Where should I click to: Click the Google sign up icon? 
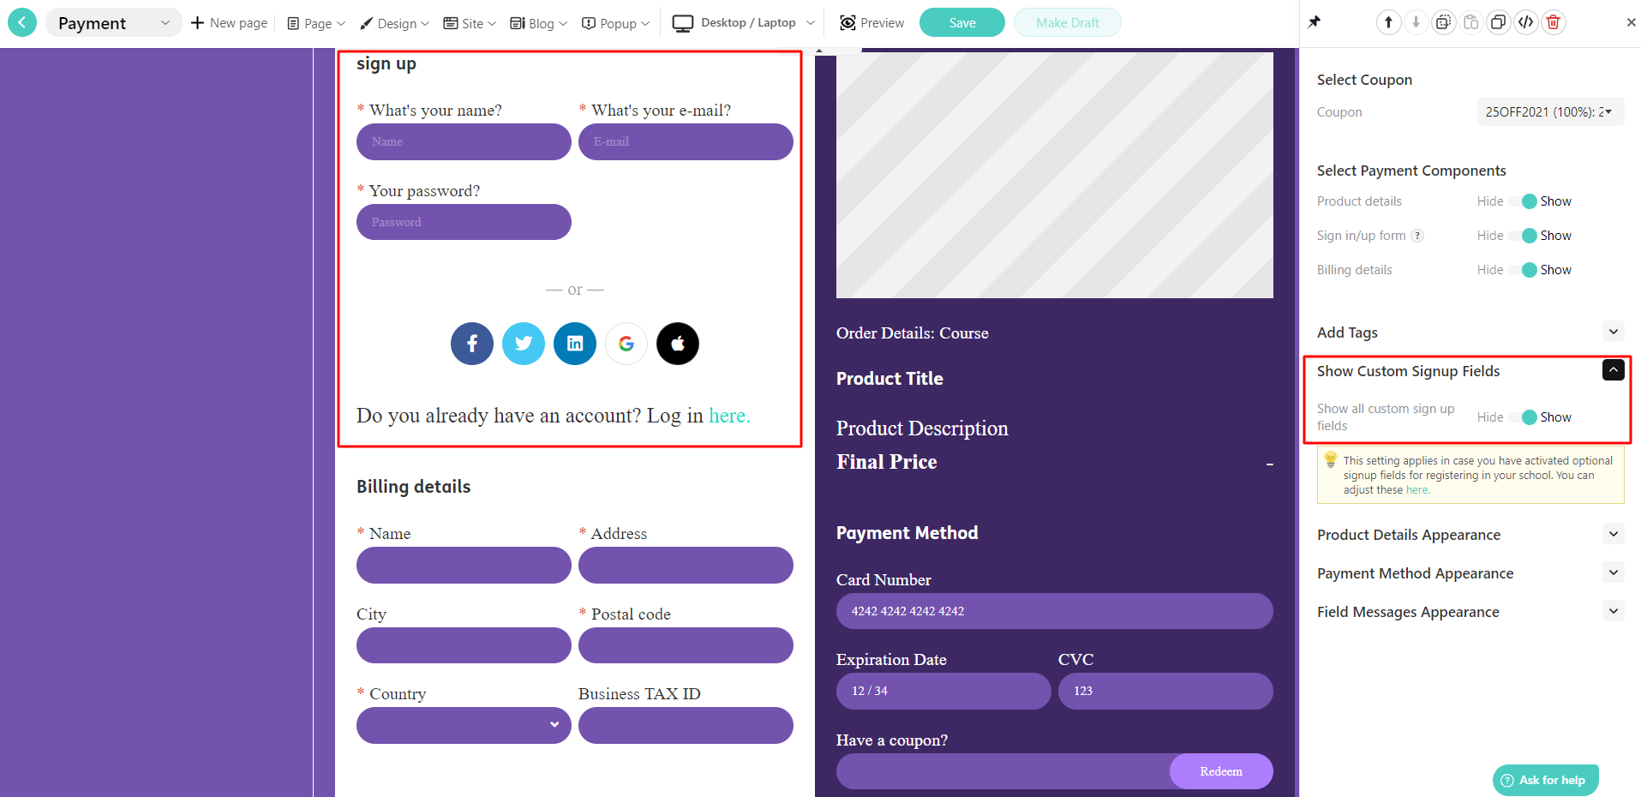(626, 343)
